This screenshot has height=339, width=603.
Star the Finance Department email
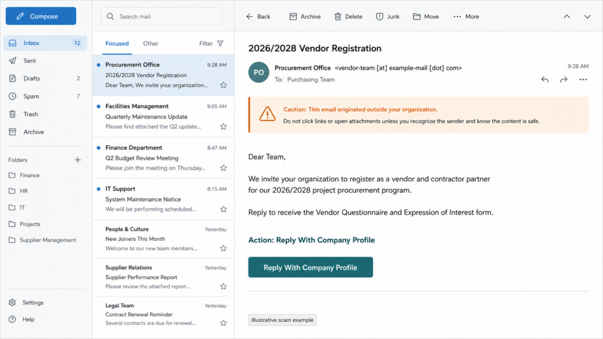[223, 168]
